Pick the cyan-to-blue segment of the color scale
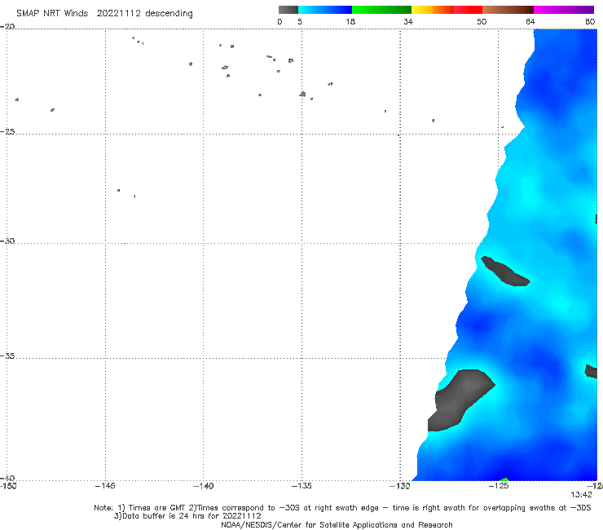The height and width of the screenshot is (530, 603). [325, 10]
